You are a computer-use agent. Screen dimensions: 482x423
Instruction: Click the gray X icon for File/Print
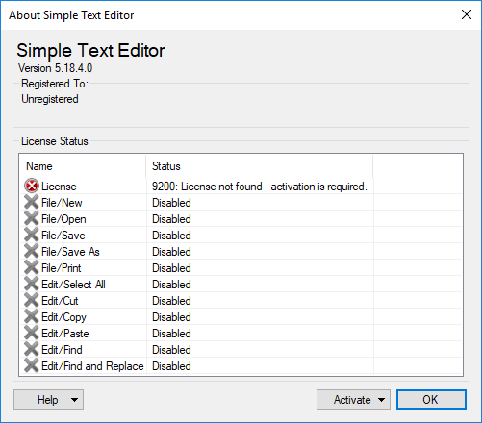click(x=32, y=267)
